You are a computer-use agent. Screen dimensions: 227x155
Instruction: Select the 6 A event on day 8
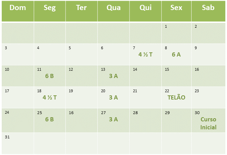(176, 54)
